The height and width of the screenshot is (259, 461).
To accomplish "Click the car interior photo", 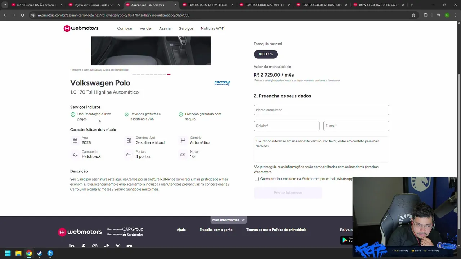I will pos(151,51).
